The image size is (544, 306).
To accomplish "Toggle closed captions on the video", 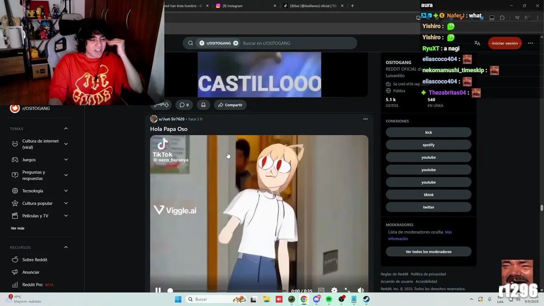I will coord(321,291).
